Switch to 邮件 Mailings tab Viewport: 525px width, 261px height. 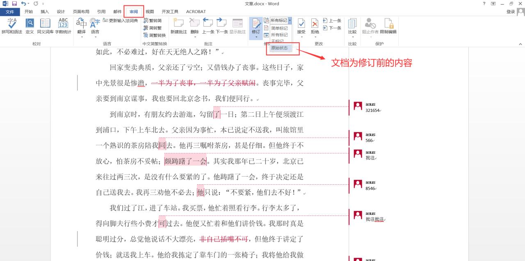[x=117, y=11]
